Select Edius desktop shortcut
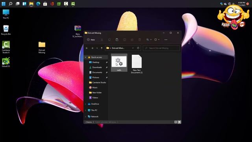252x142 pixels. 6,62
